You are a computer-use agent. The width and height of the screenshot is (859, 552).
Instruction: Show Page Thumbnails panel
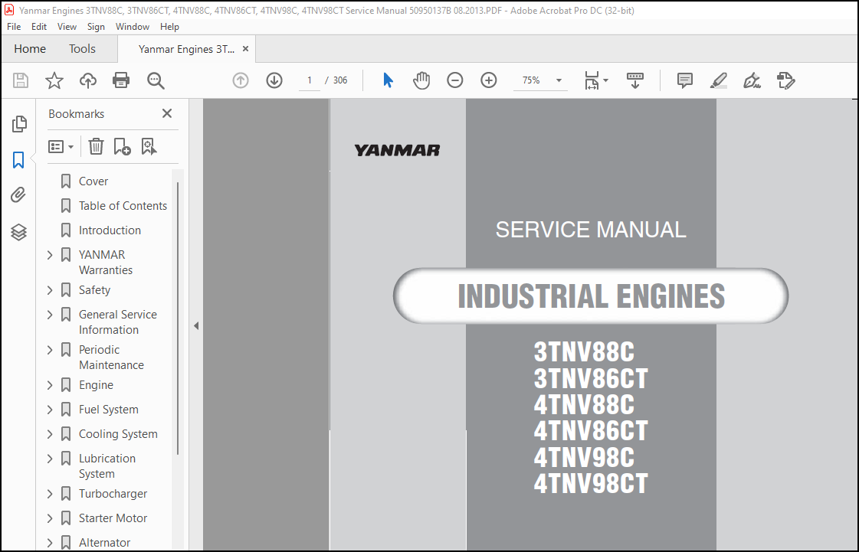pyautogui.click(x=19, y=124)
